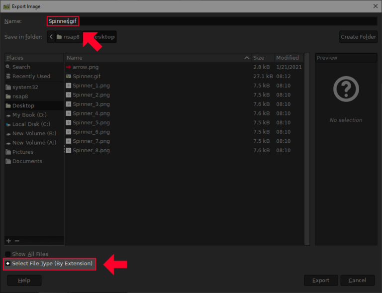The image size is (382, 293).
Task: Click the remove bookmark minus icon
Action: point(17,241)
